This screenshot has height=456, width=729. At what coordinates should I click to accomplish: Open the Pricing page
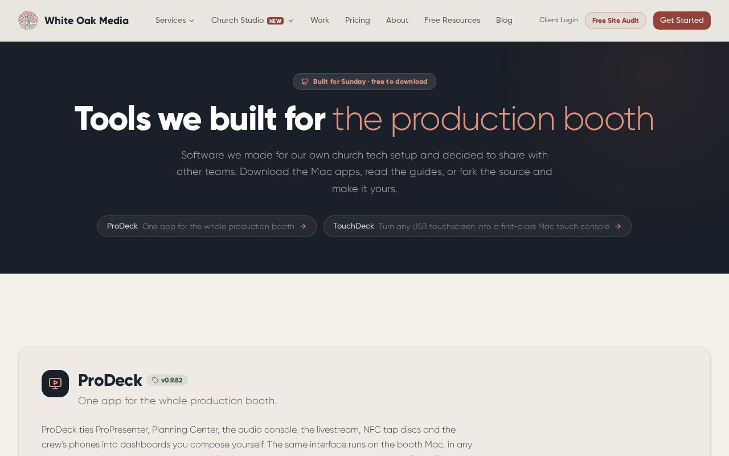click(x=358, y=21)
